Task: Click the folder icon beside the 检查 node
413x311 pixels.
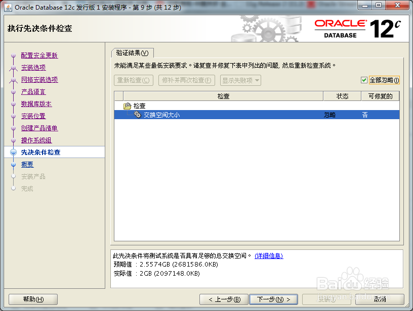Action: [x=128, y=106]
